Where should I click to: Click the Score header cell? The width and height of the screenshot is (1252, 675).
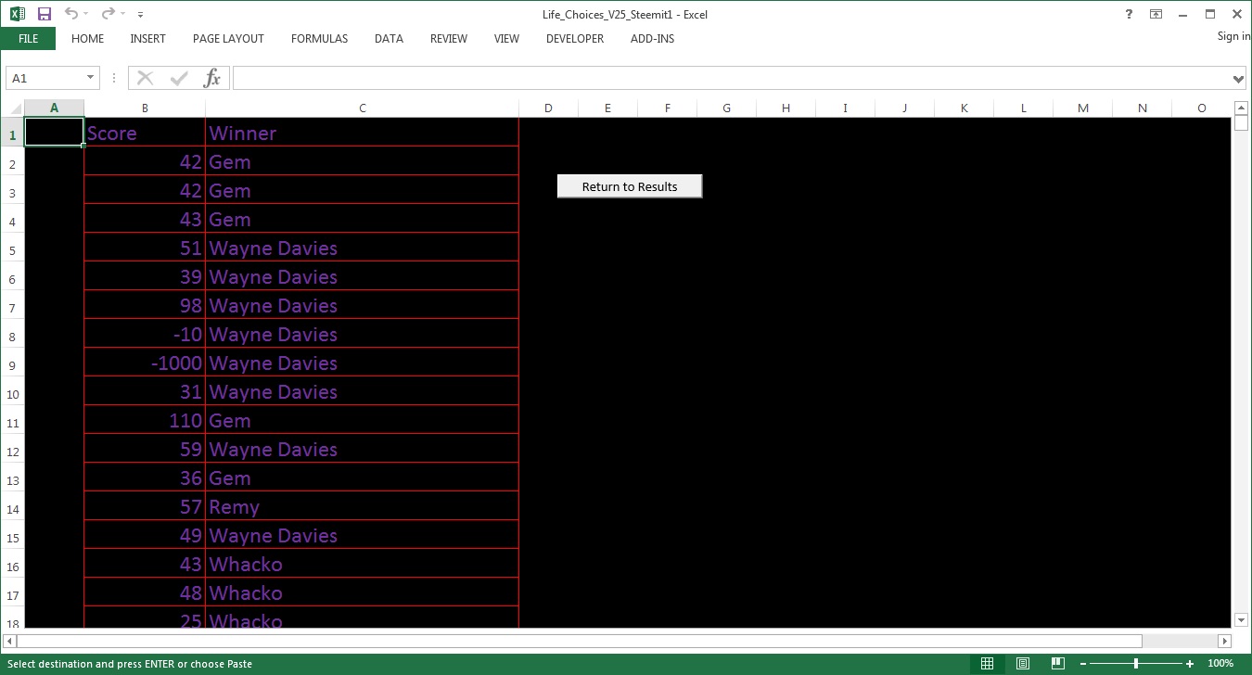pos(145,133)
